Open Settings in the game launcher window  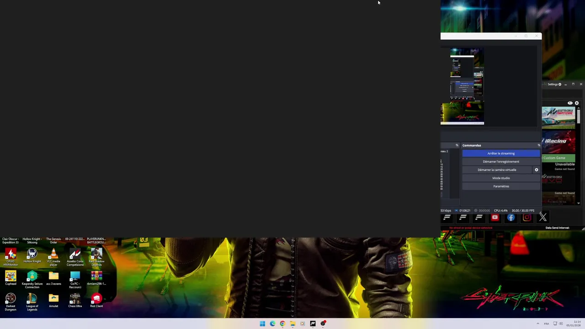554,84
